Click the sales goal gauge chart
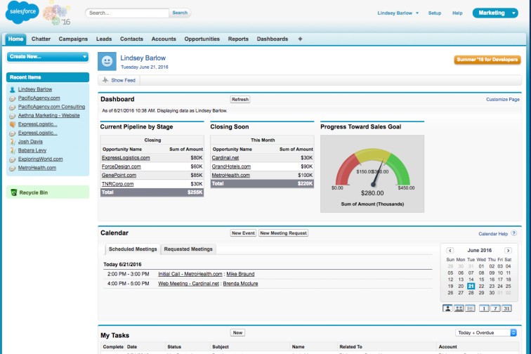This screenshot has width=531, height=354. click(372, 173)
